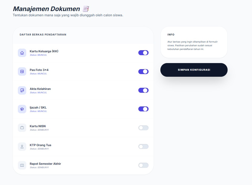Click the Info card heading

click(171, 35)
